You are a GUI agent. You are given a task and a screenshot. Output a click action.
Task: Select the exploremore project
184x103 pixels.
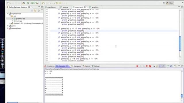click(x=16, y=14)
